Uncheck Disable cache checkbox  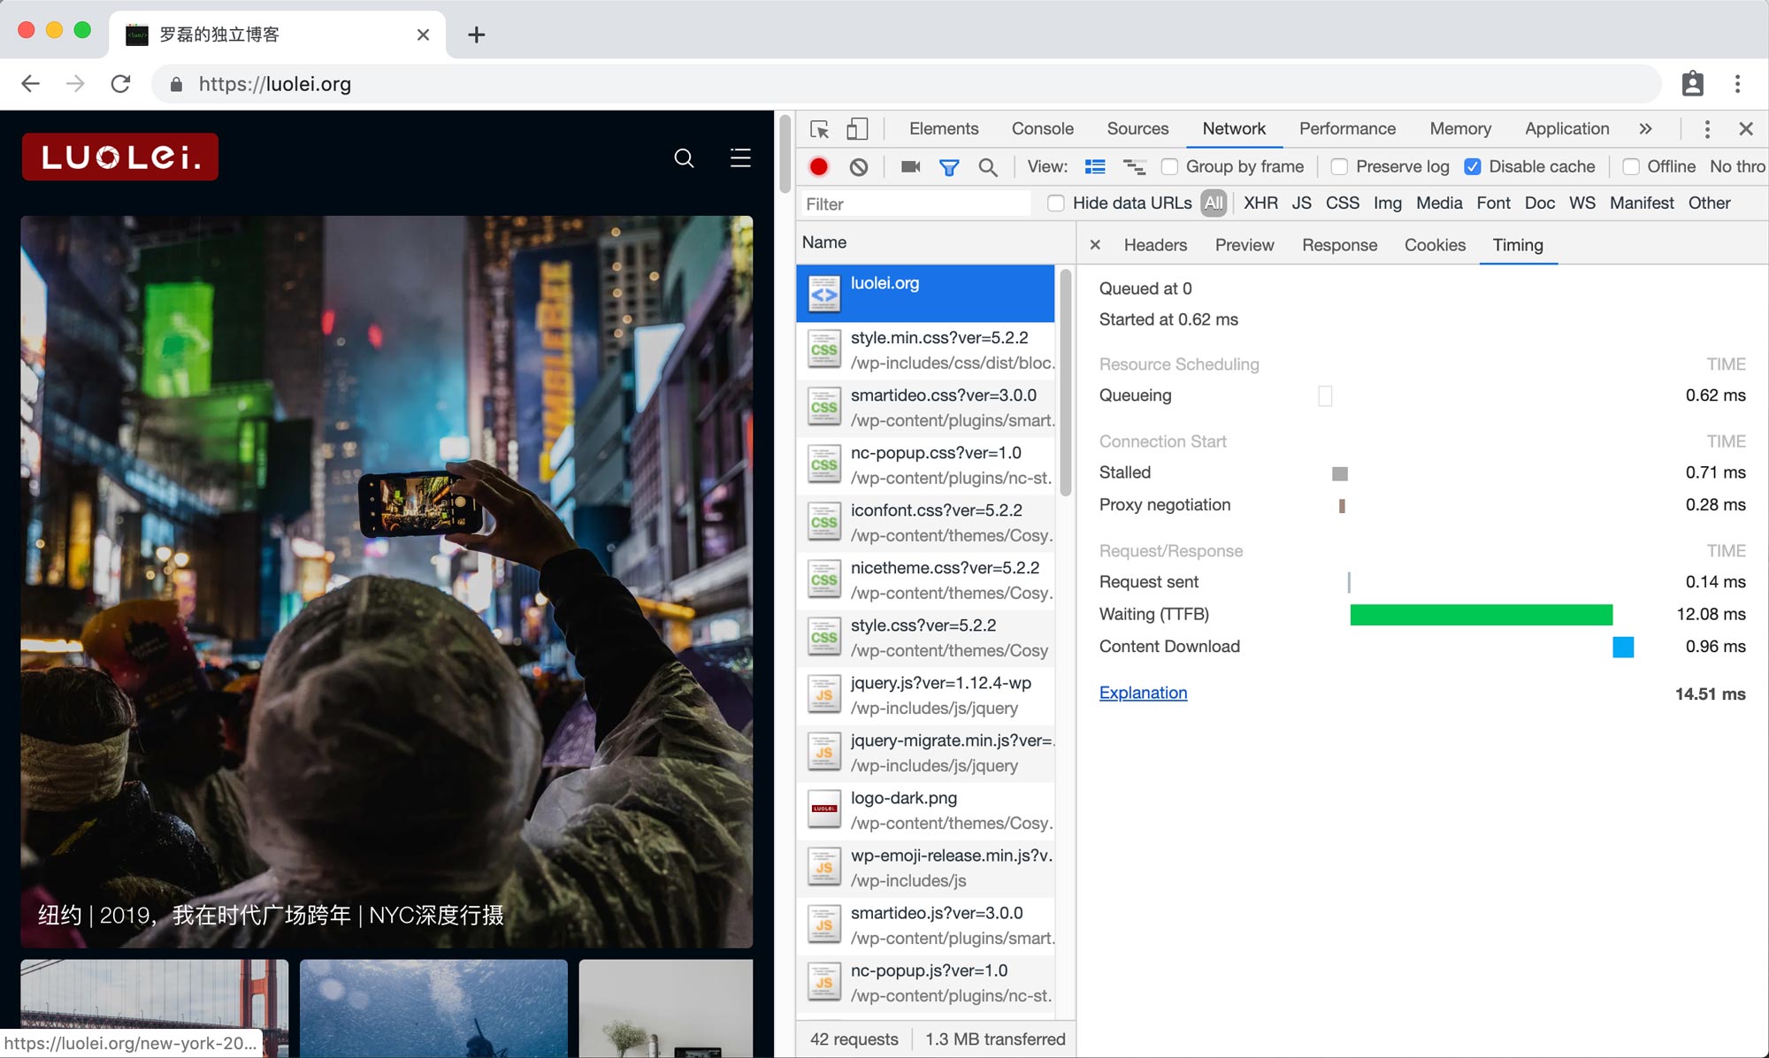[1473, 166]
